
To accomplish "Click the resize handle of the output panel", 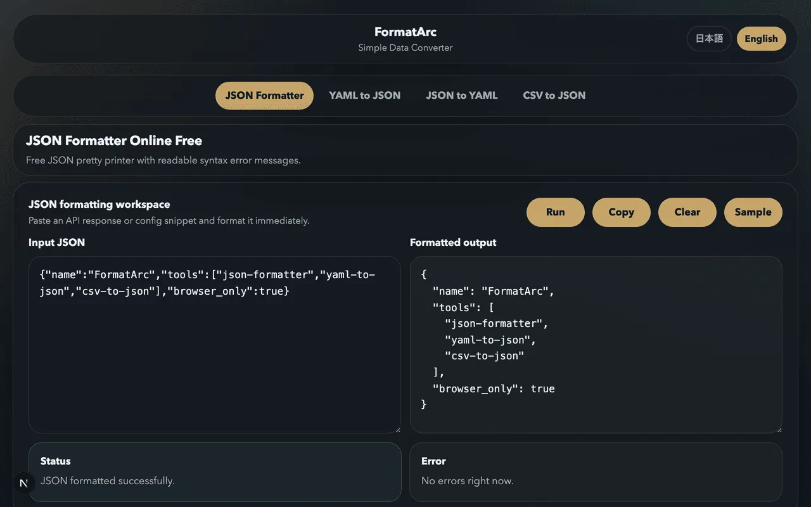I will (x=779, y=429).
